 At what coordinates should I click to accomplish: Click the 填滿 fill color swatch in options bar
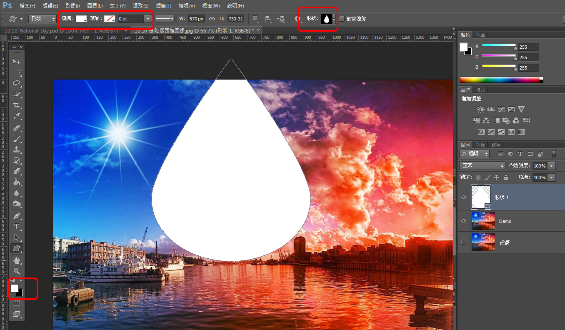(81, 19)
